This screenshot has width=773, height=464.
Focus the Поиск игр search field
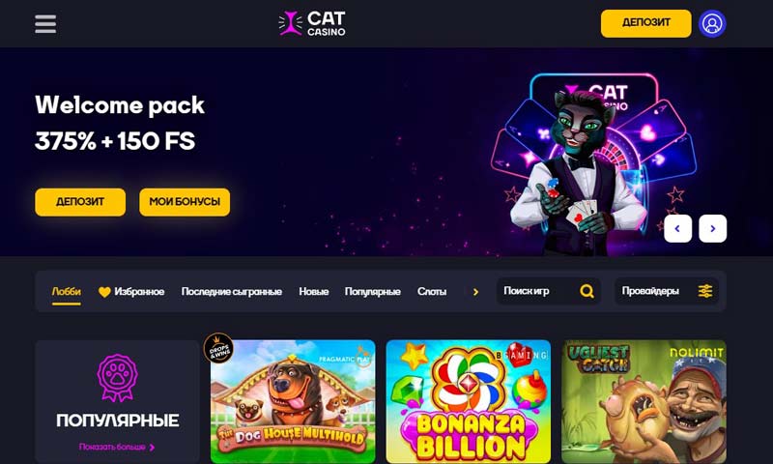(548, 291)
